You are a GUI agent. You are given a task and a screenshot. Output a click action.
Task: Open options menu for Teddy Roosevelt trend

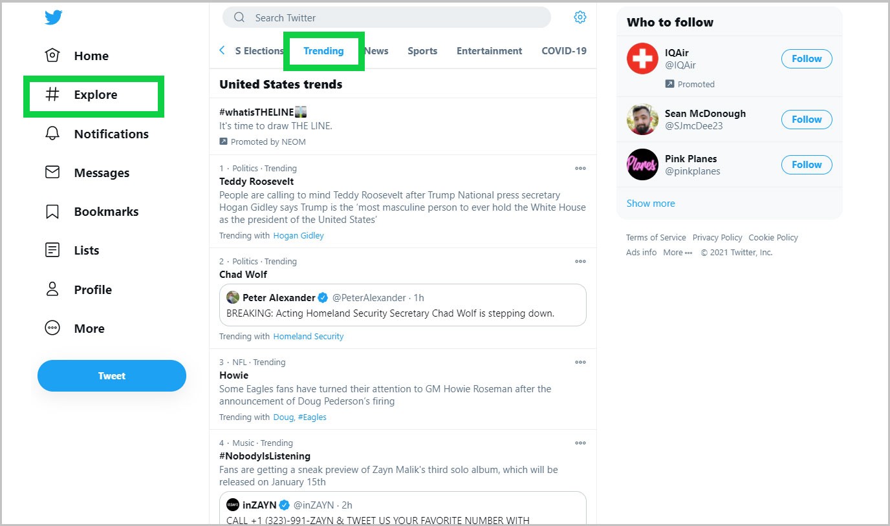580,169
